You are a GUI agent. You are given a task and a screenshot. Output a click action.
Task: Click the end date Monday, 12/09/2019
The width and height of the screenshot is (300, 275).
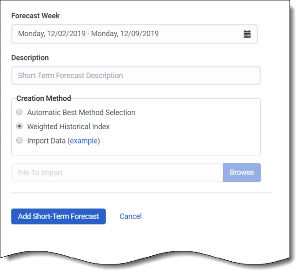(x=125, y=34)
